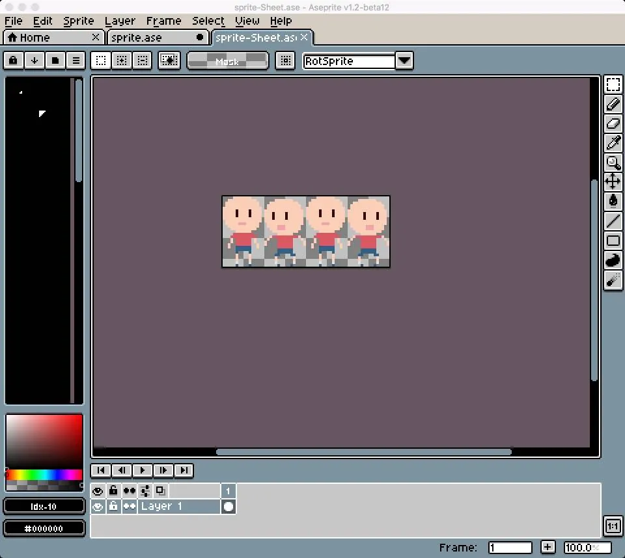Select the Paint Bucket tool
Viewport: 625px width, 558px height.
(613, 201)
